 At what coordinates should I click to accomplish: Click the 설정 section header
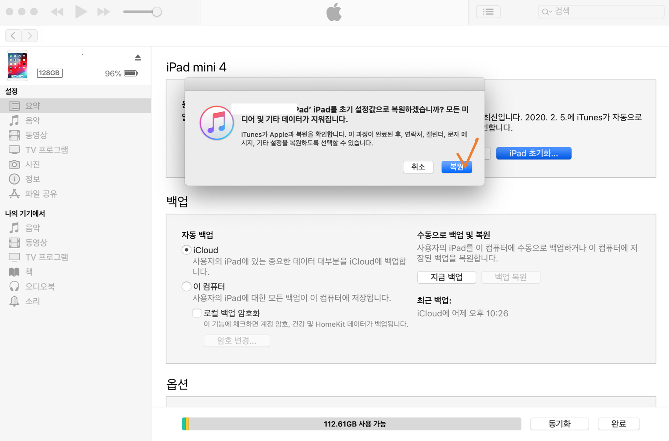pyautogui.click(x=11, y=91)
